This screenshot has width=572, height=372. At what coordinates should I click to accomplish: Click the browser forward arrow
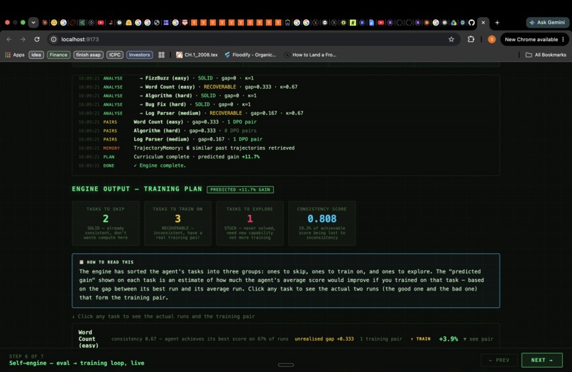click(x=23, y=39)
